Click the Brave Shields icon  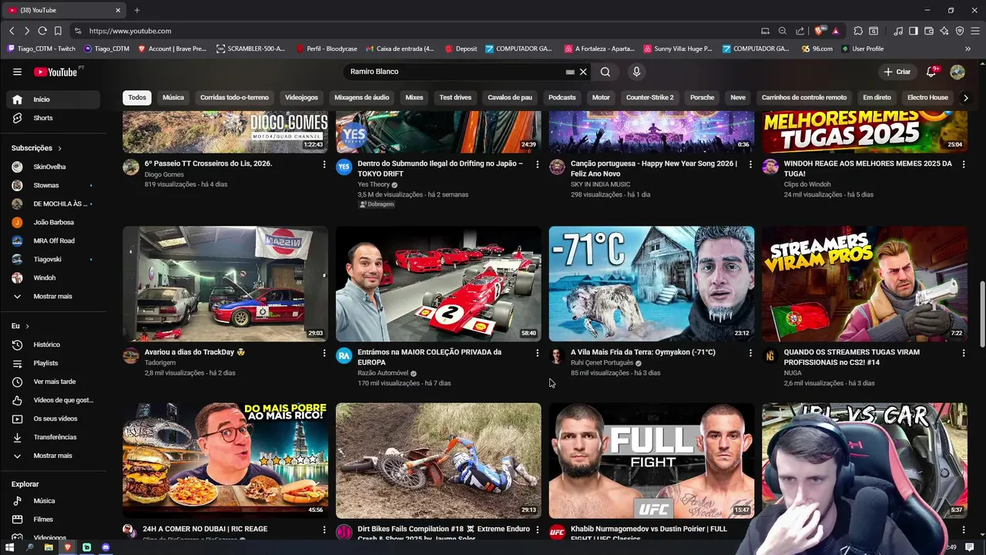(x=821, y=31)
